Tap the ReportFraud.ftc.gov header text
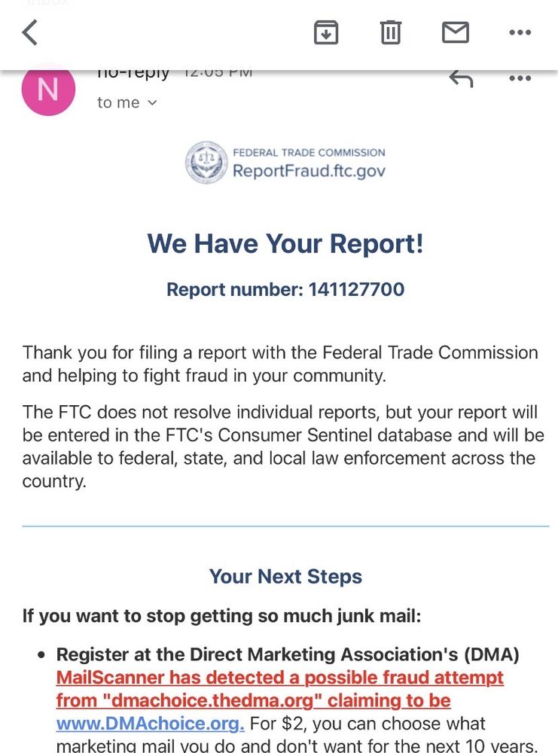558x753 pixels. (x=309, y=170)
